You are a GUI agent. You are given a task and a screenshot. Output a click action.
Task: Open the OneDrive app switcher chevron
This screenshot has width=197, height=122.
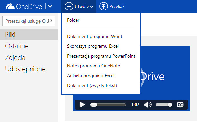point(50,6)
